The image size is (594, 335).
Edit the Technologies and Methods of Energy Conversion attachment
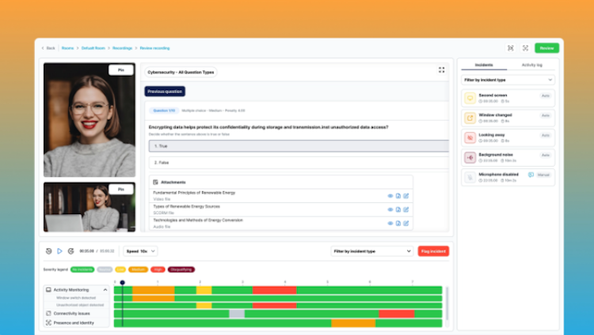(406, 223)
